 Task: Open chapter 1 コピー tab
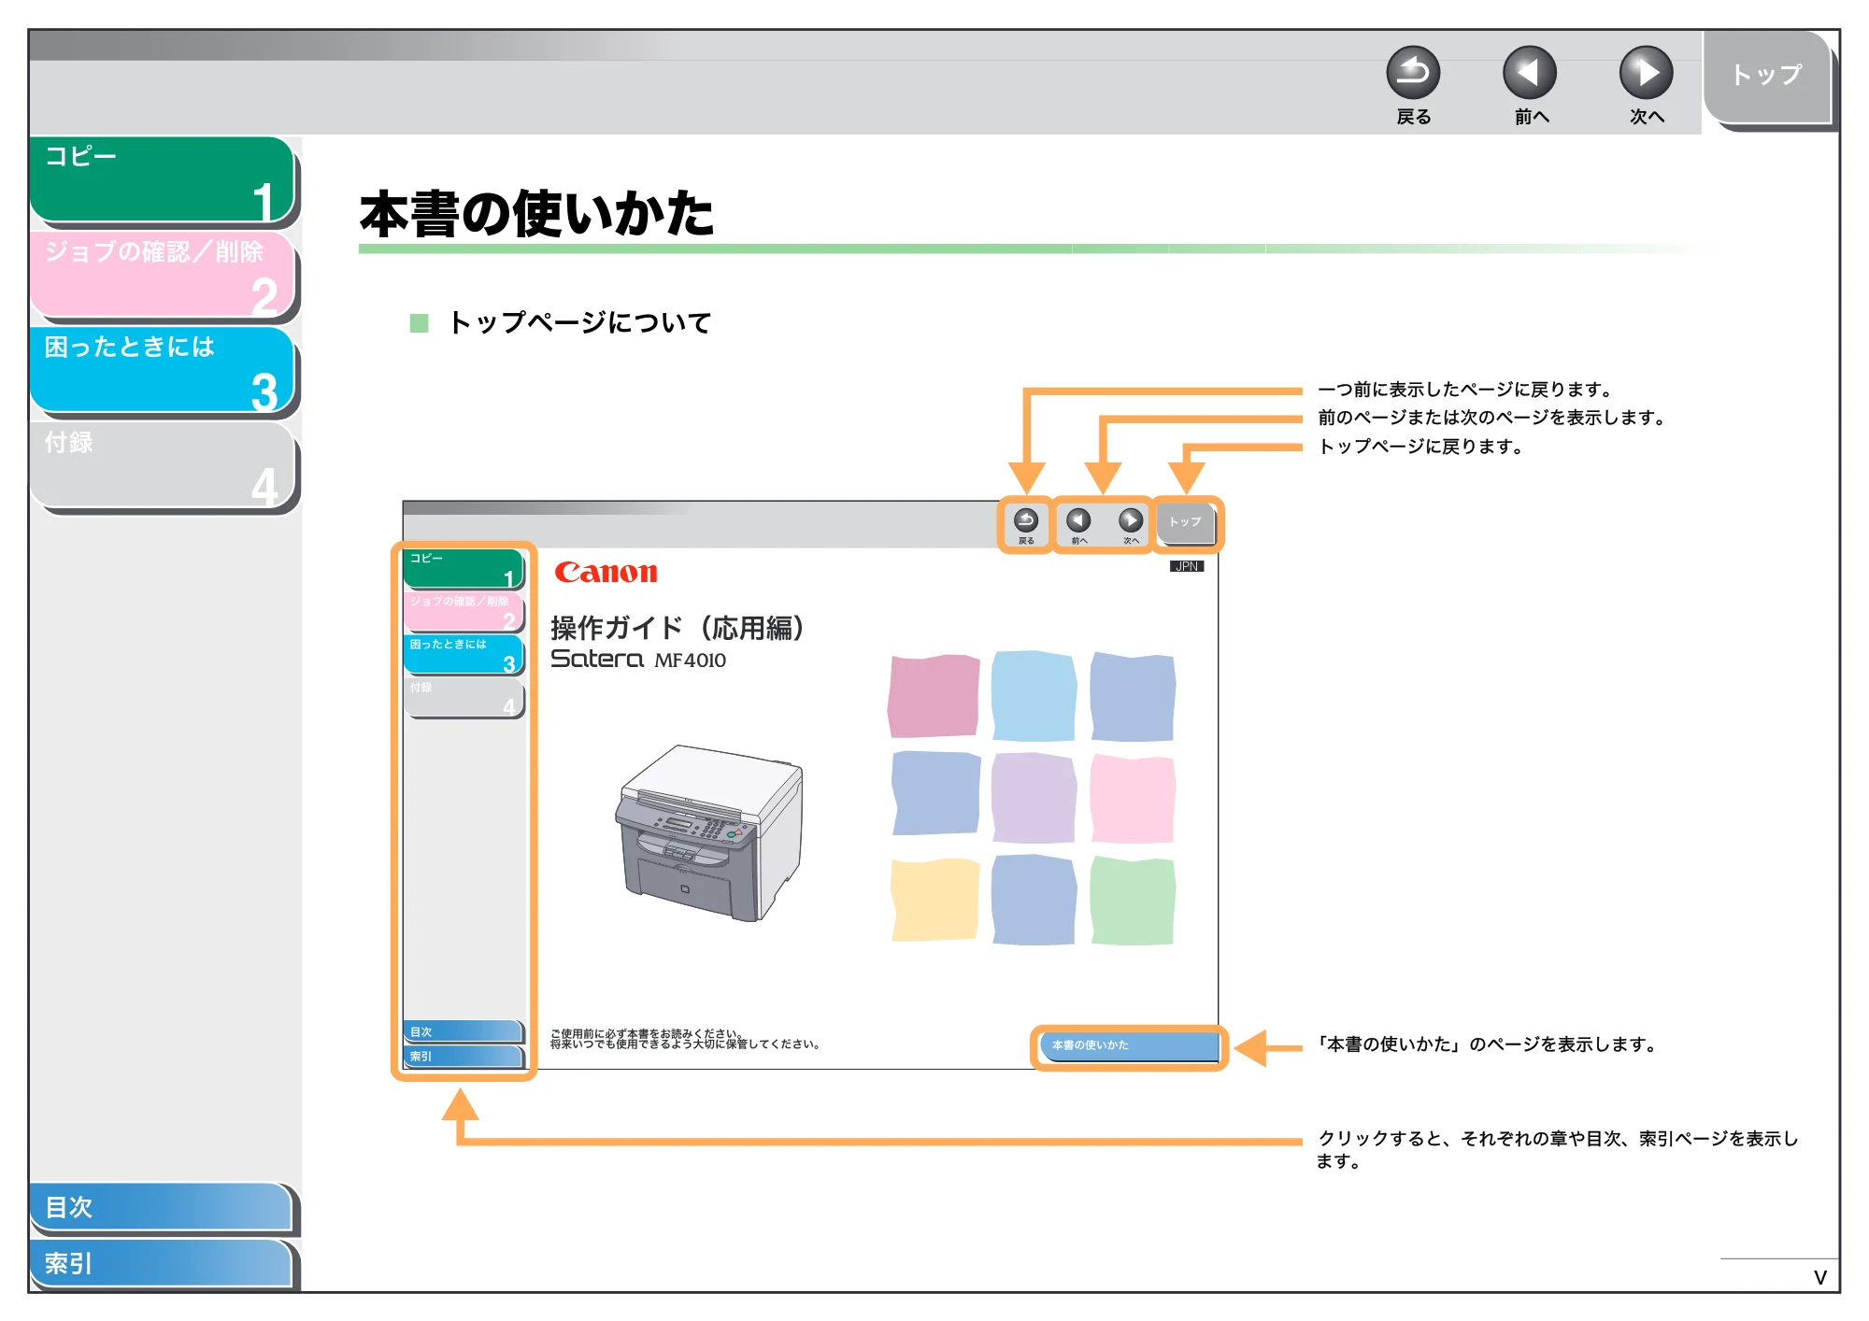pos(163,180)
